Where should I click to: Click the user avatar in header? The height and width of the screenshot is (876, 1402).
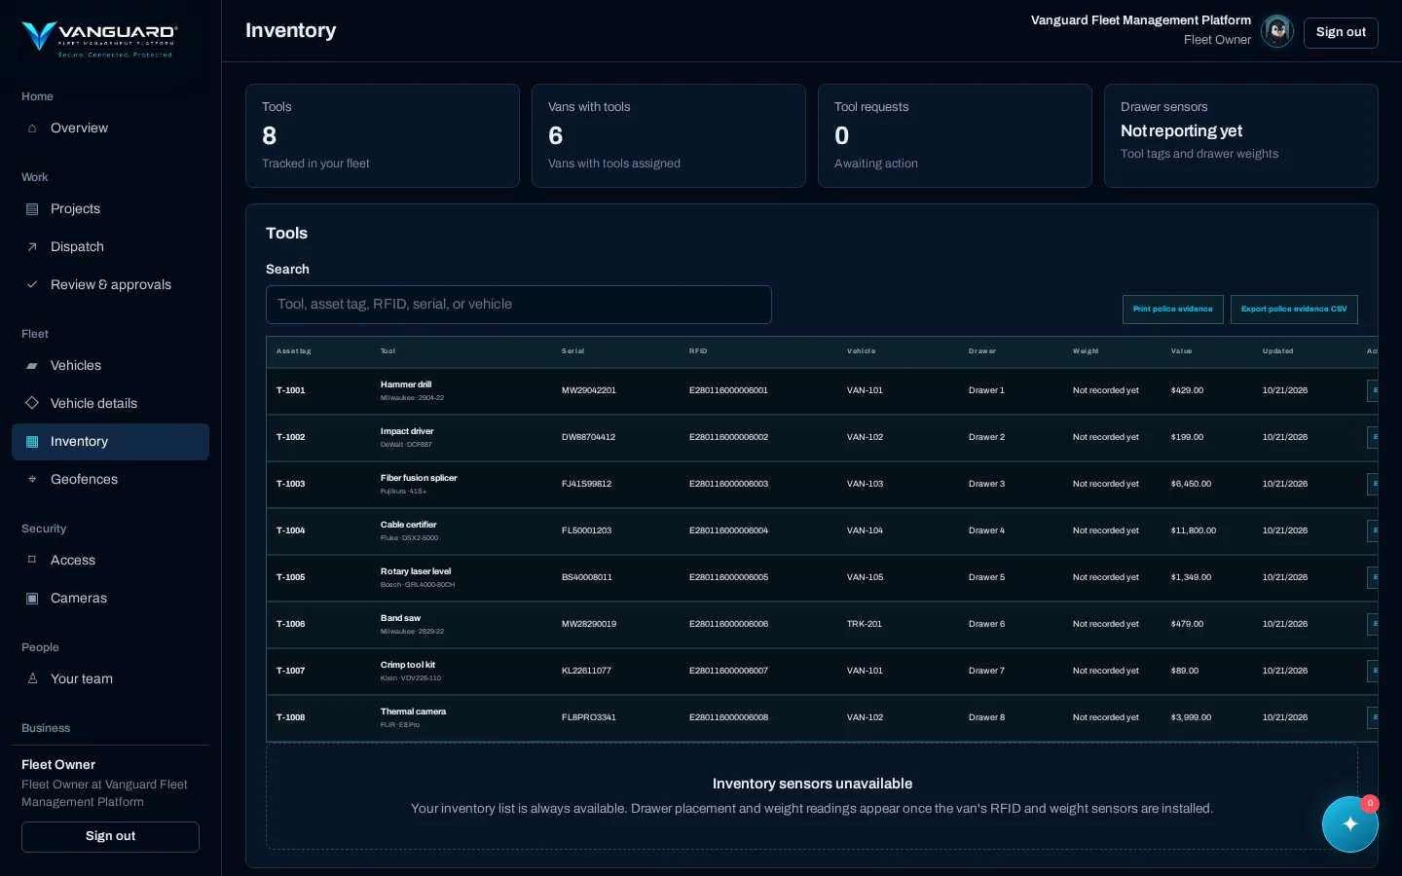(x=1277, y=31)
